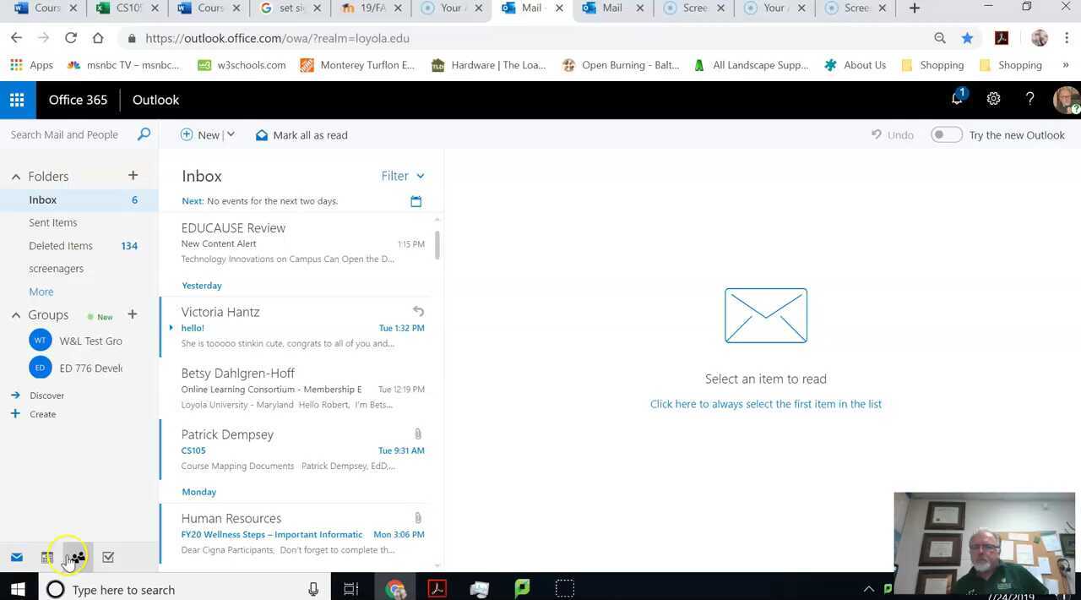Click the account profile picture in Outlook header
The height and width of the screenshot is (600, 1081).
tap(1067, 100)
